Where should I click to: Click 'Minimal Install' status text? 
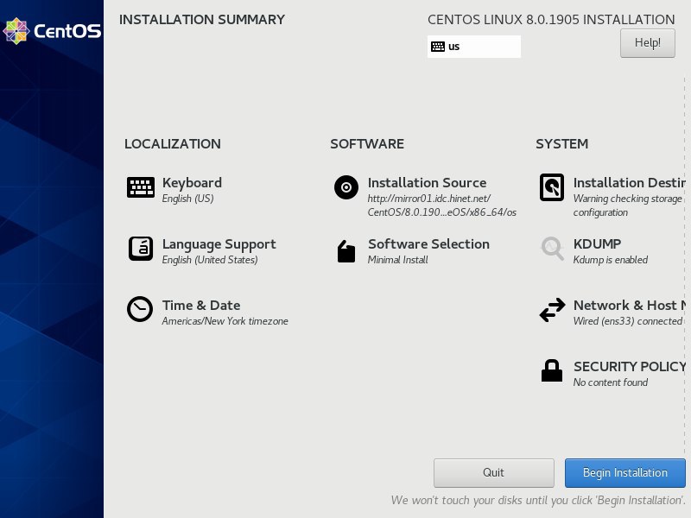tap(398, 260)
